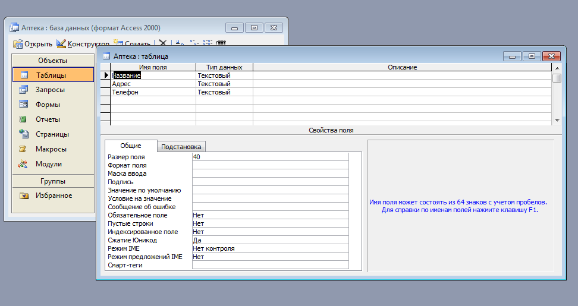Click the row selector arrow for Название
578x306 pixels.
pyautogui.click(x=105, y=75)
